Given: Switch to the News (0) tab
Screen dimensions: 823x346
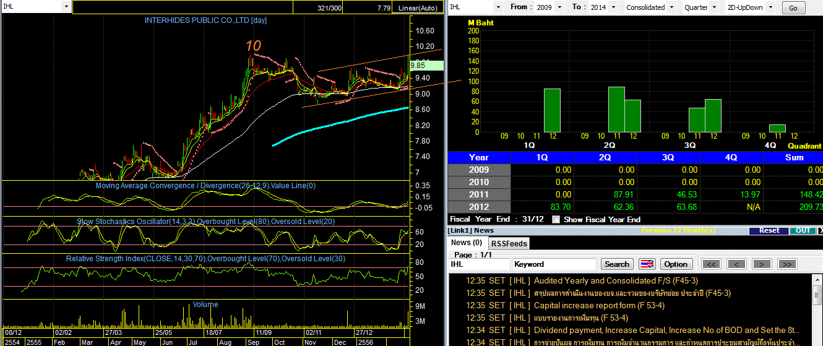Looking at the screenshot, I should 467,243.
